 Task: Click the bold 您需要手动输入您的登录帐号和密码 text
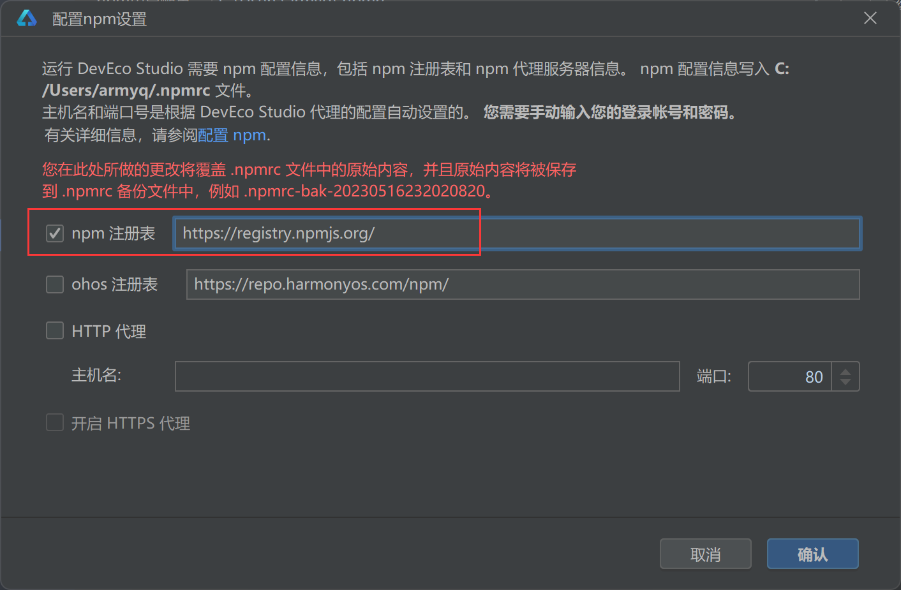click(x=611, y=113)
